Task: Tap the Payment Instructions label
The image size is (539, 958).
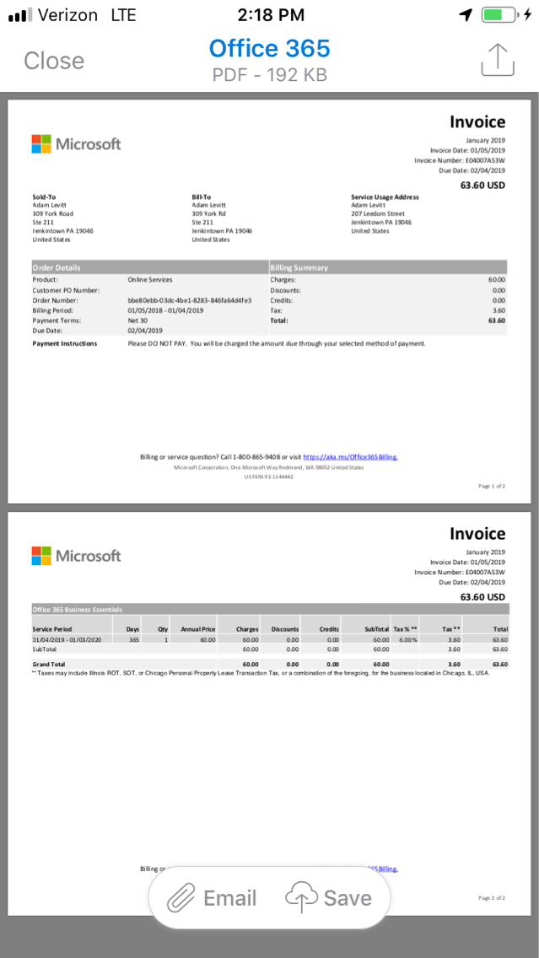Action: [65, 343]
